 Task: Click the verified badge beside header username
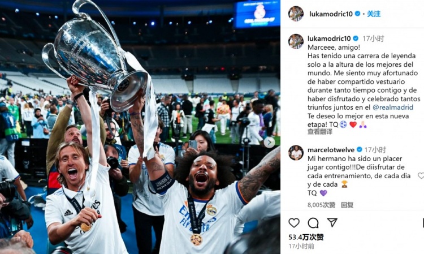(357, 14)
